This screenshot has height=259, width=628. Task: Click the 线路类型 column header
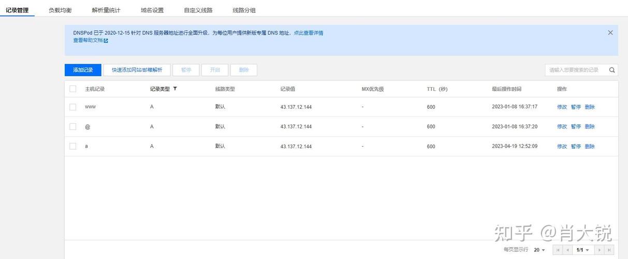(x=225, y=89)
